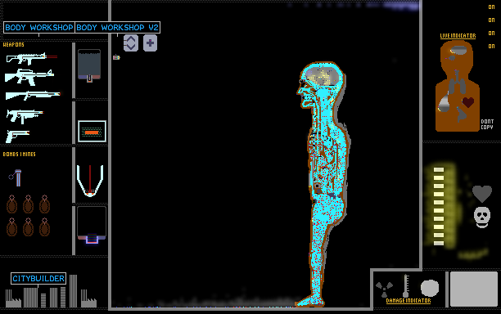
Task: Click the gray heart health icon
Action: (482, 194)
